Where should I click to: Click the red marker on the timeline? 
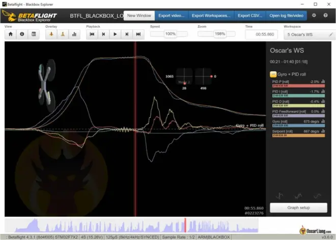tap(185, 225)
